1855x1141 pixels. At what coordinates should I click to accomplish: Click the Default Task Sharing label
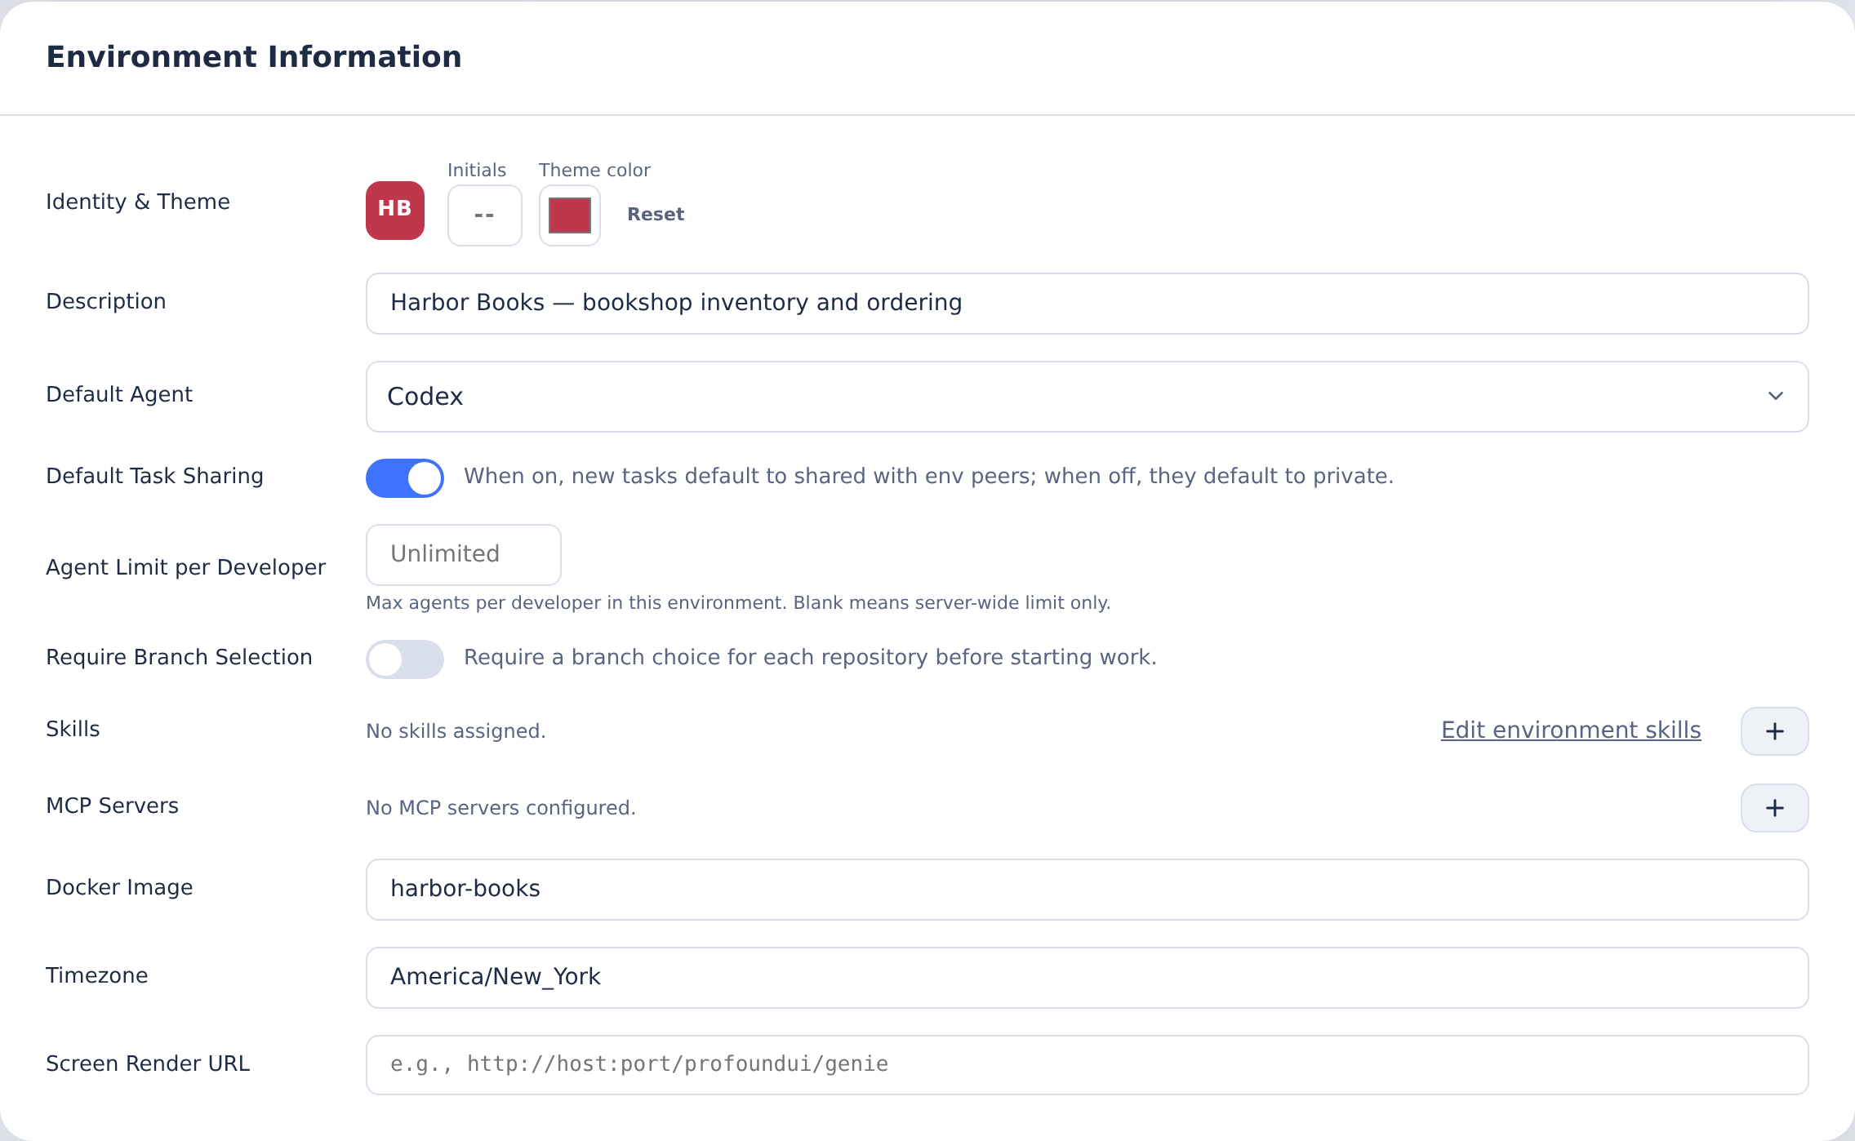point(154,477)
